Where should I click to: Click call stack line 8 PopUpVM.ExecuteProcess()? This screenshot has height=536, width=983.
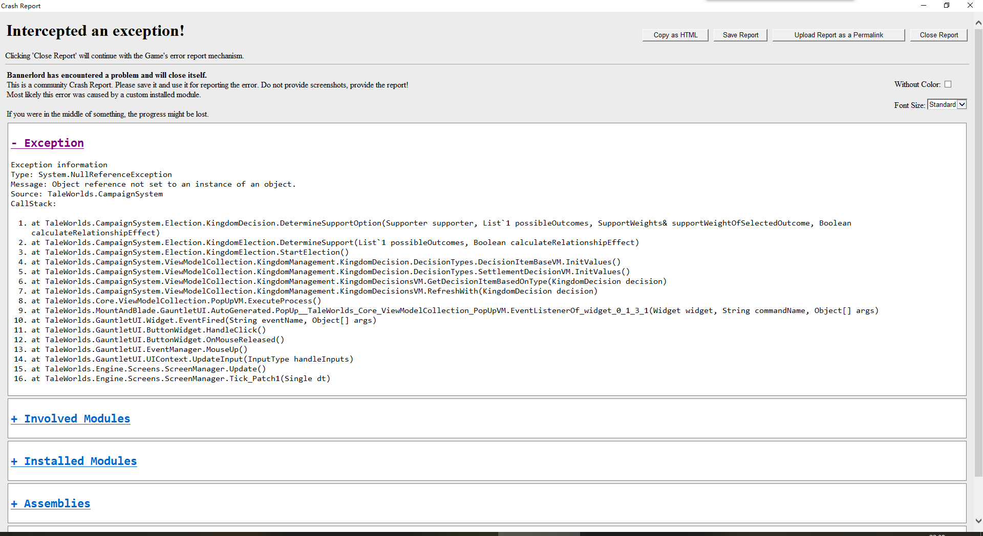pyautogui.click(x=176, y=301)
